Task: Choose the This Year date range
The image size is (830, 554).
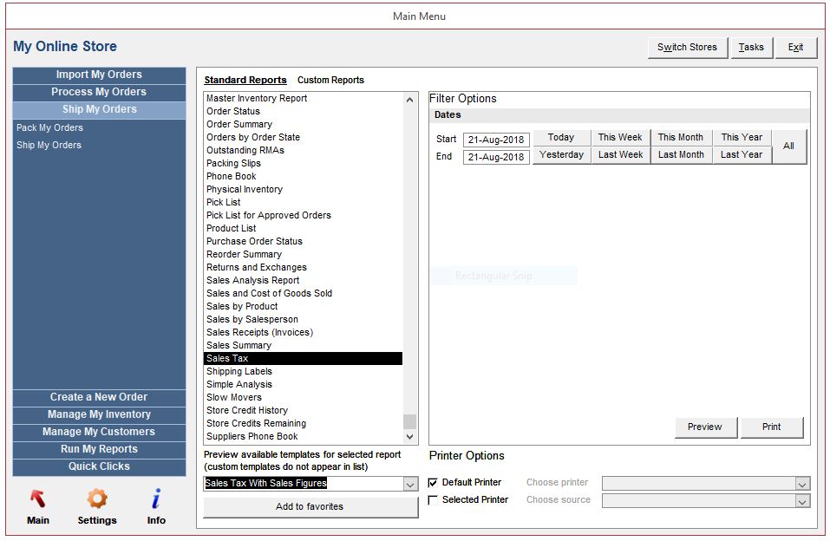Action: (x=742, y=138)
